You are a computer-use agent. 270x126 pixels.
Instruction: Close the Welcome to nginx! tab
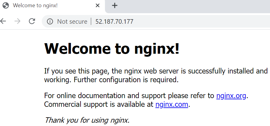tap(98, 5)
